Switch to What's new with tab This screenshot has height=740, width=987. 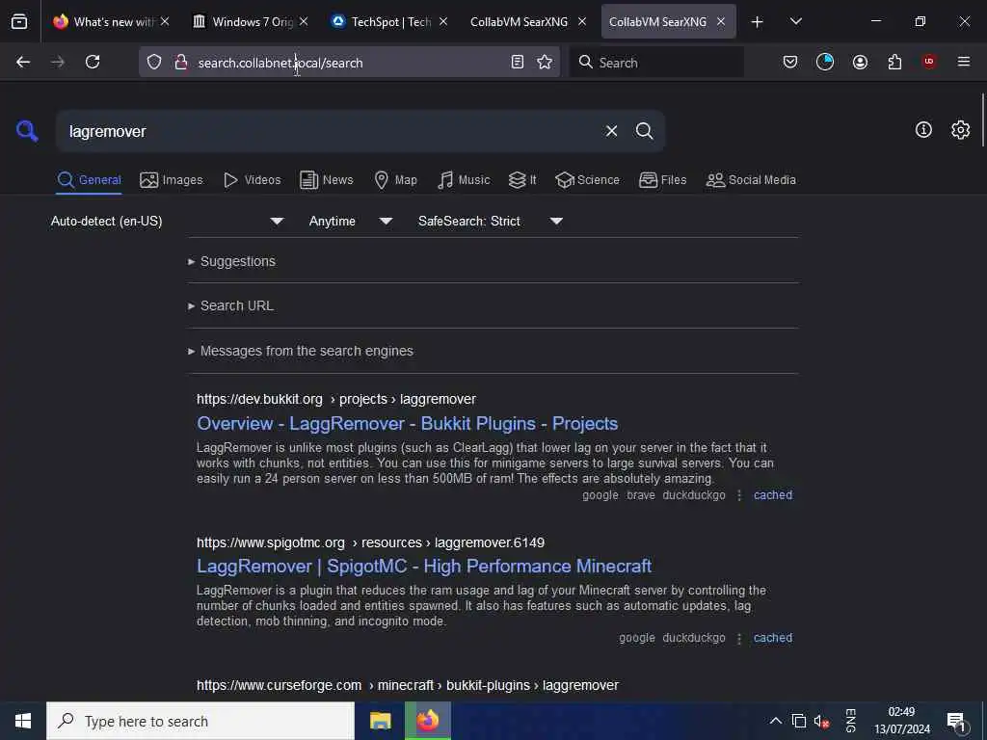tap(110, 22)
